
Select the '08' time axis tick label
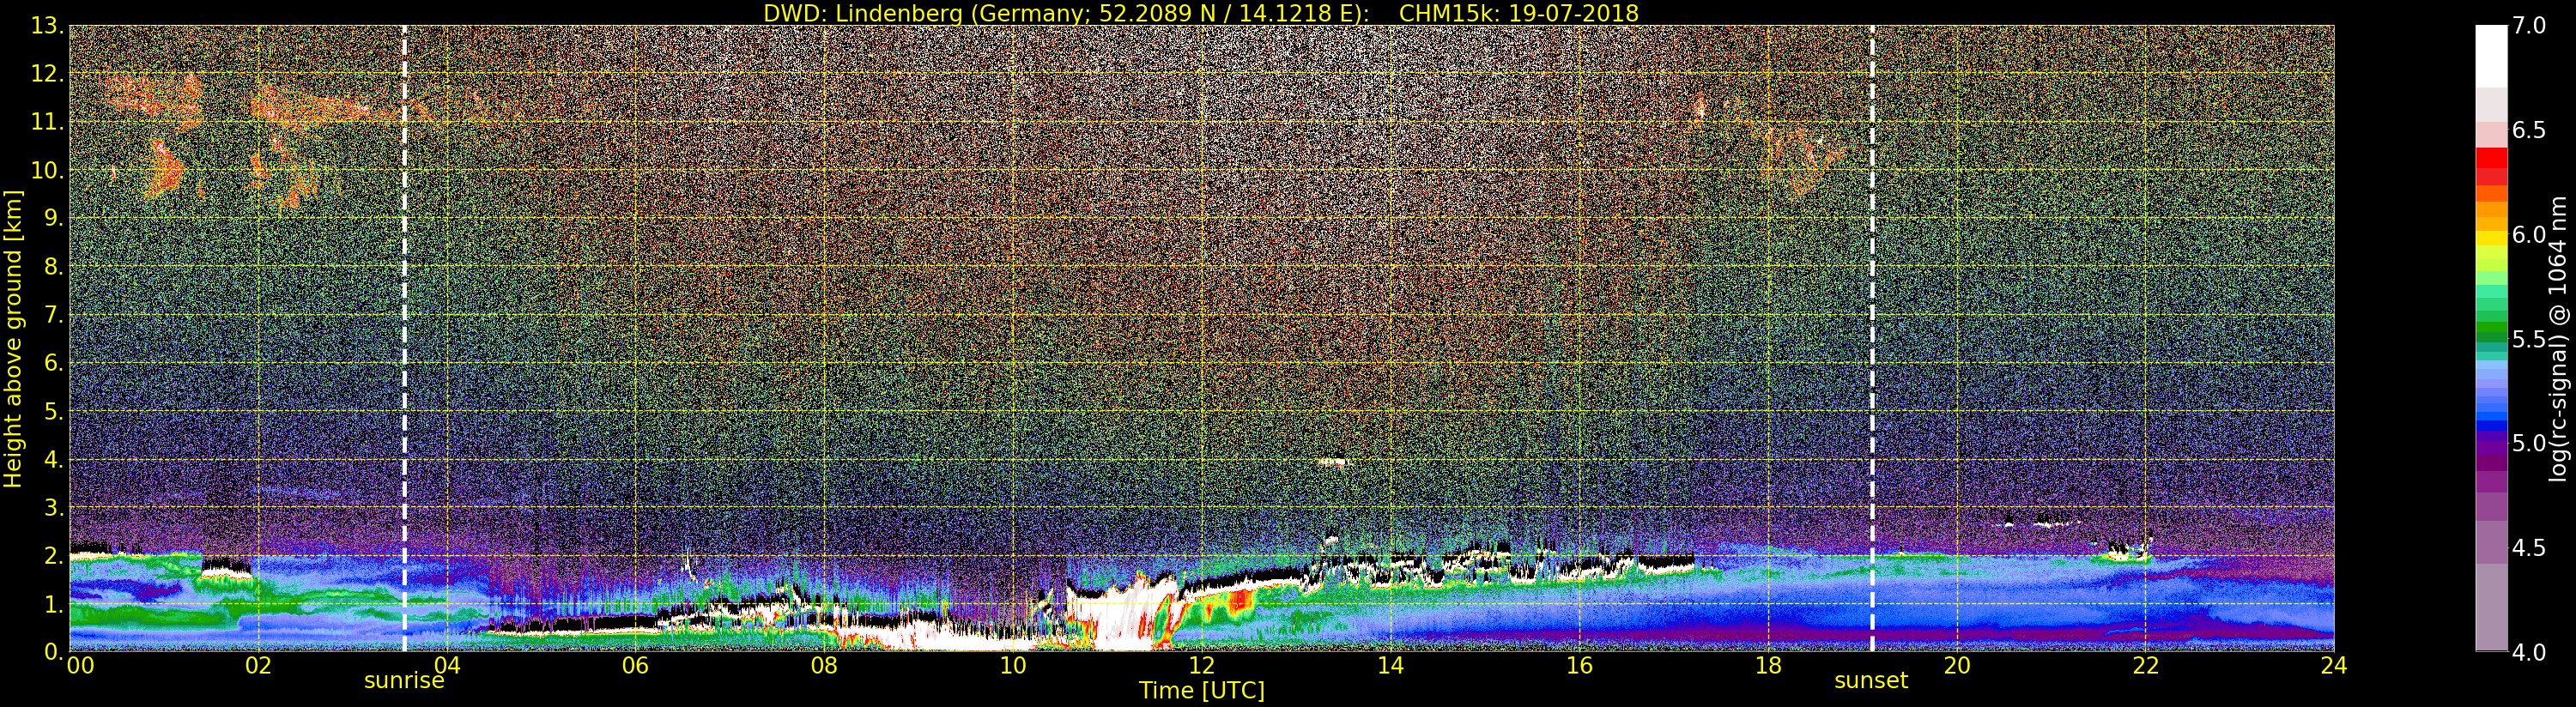824,666
